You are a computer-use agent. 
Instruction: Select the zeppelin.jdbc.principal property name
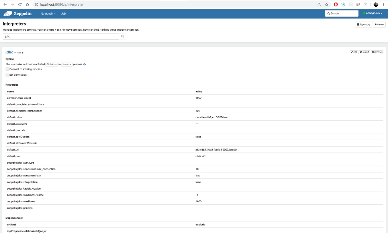pos(20,208)
